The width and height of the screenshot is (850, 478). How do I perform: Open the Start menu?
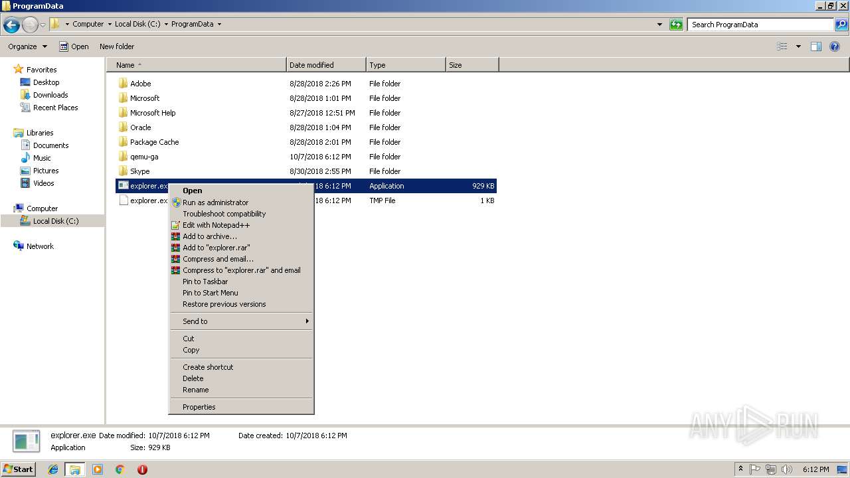18,469
